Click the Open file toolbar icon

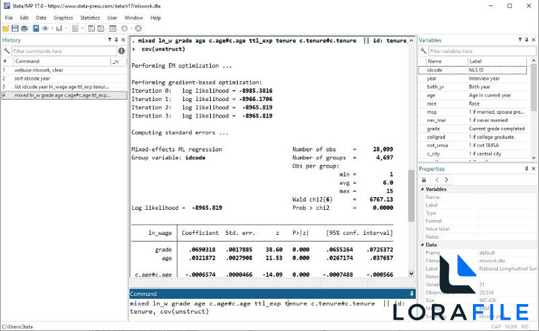click(x=6, y=28)
